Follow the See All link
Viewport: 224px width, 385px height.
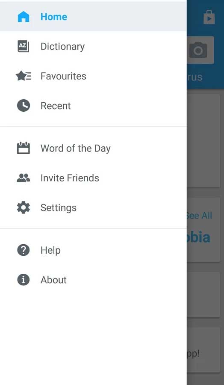pos(199,215)
